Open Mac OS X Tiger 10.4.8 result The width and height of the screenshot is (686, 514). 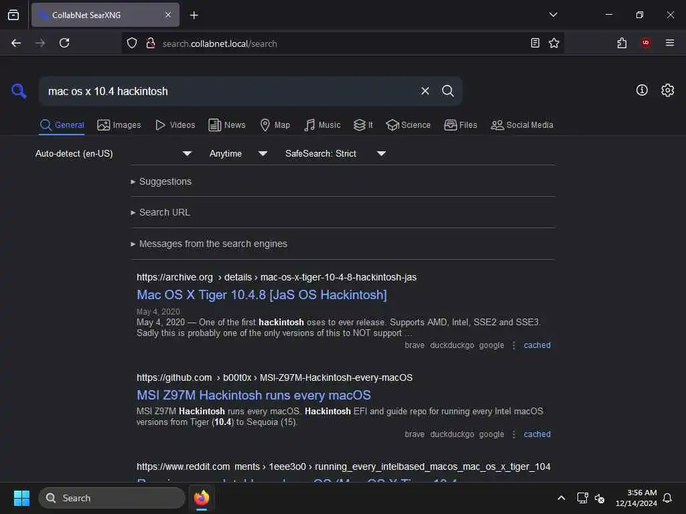point(262,295)
